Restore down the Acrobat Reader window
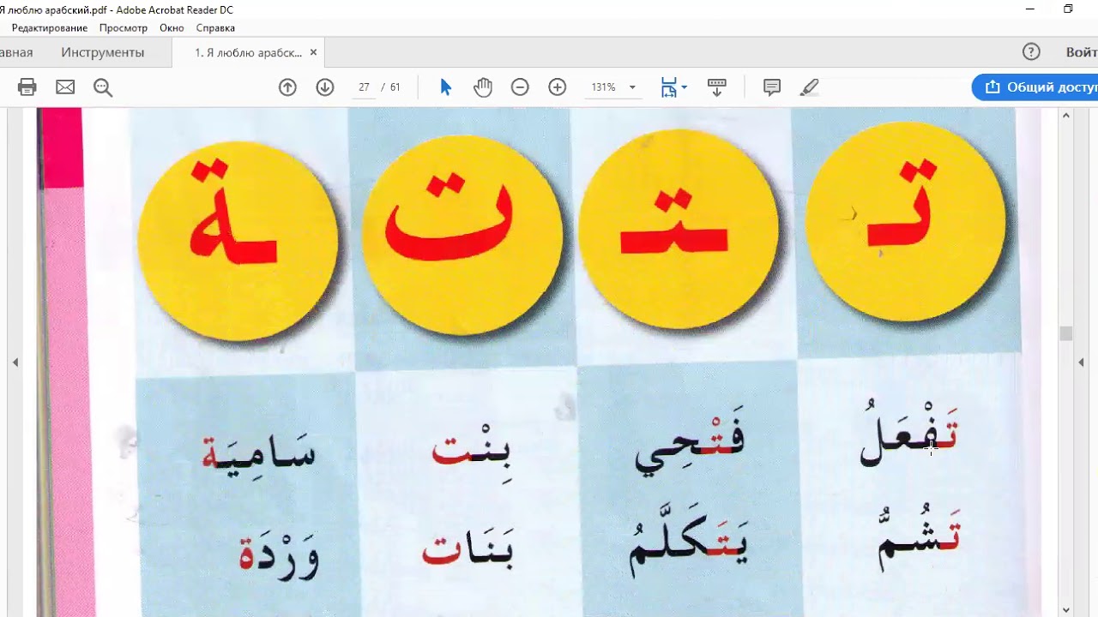The height and width of the screenshot is (617, 1098). [1068, 9]
